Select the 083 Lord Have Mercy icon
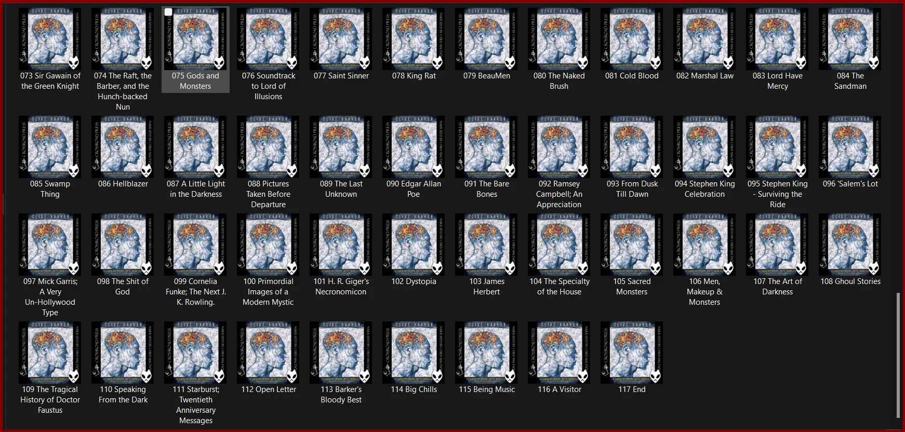The image size is (905, 432). pyautogui.click(x=777, y=39)
